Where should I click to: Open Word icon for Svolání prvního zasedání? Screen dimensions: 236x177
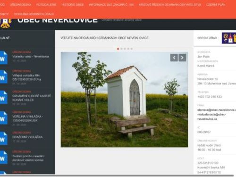point(3,157)
